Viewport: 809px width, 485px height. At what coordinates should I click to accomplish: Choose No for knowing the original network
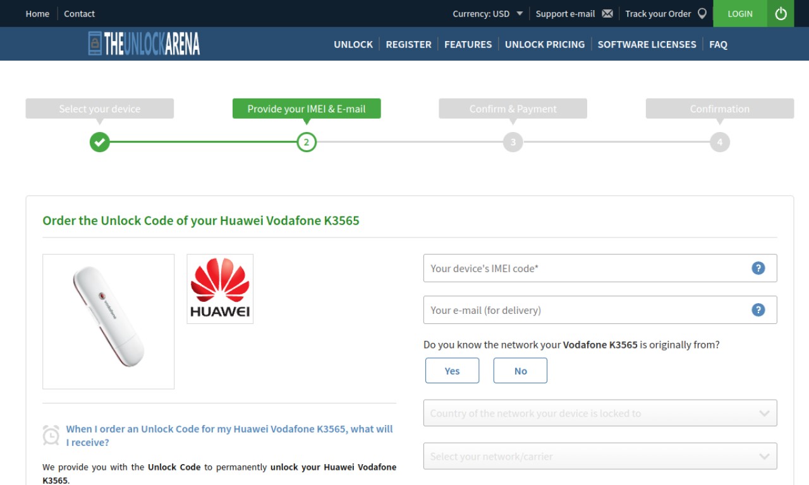pyautogui.click(x=520, y=371)
